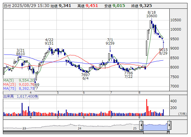Click the year 24 marker in overview strip

point(79,128)
